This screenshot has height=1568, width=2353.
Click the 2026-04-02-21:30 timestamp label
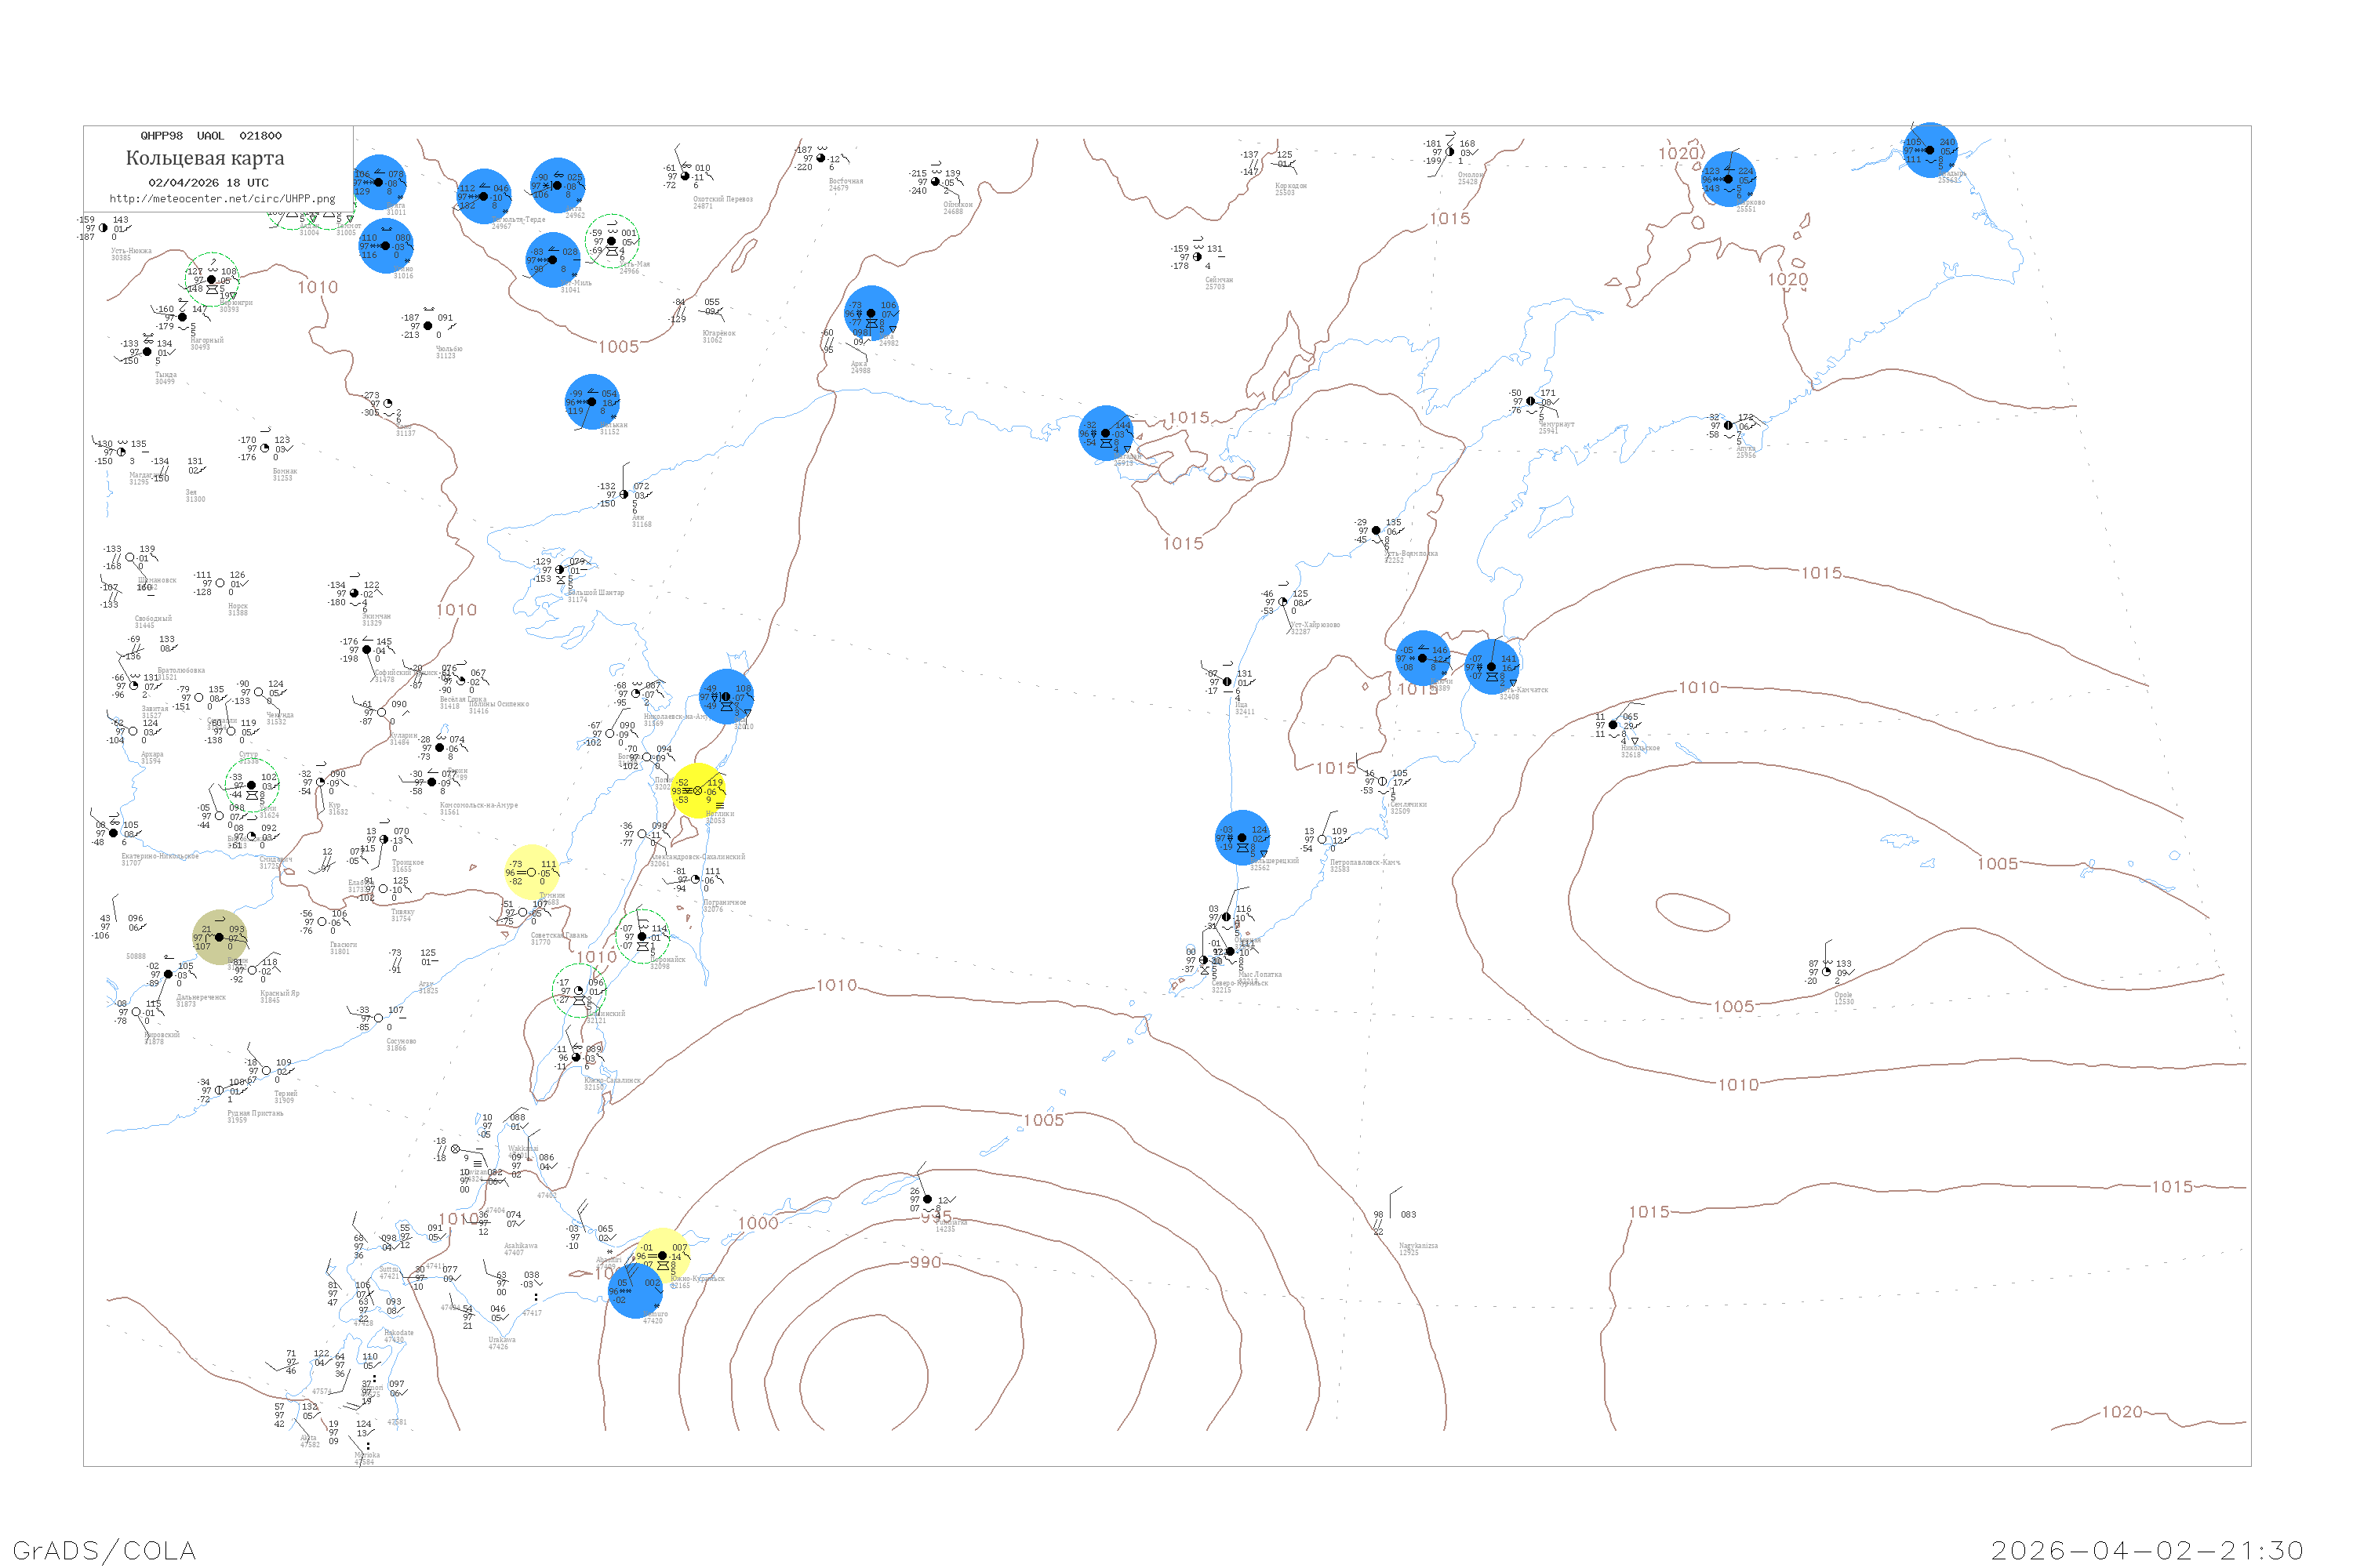coord(2147,1550)
